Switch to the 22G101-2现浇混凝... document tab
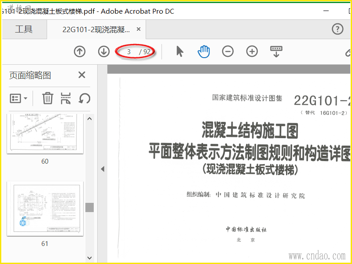The height and width of the screenshot is (264, 352). point(96,29)
